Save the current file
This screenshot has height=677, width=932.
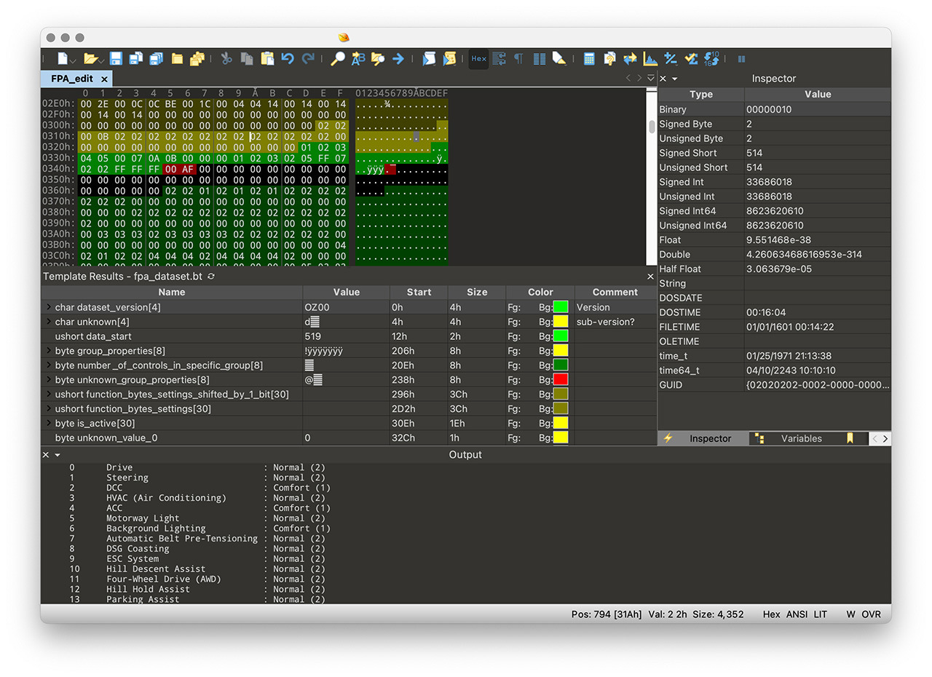115,59
